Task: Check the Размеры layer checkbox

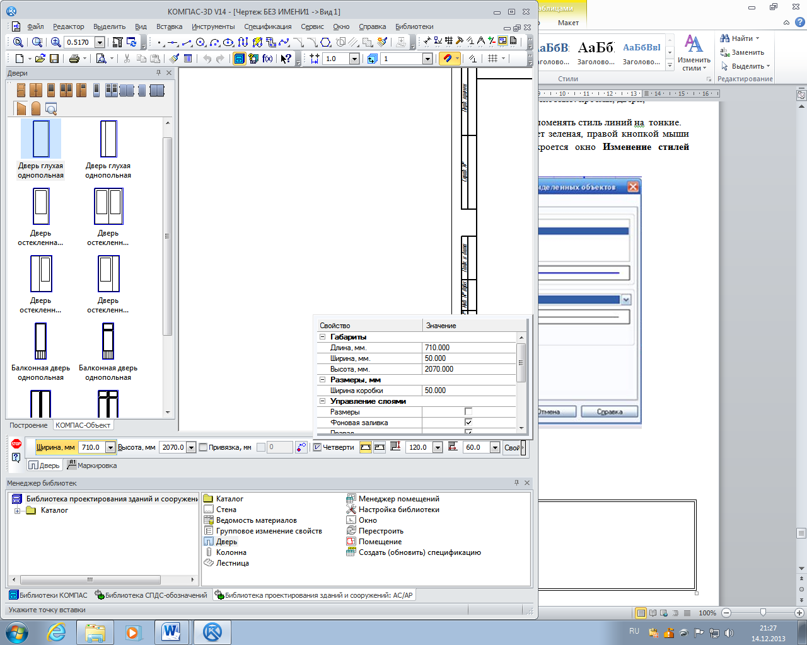Action: (x=468, y=412)
